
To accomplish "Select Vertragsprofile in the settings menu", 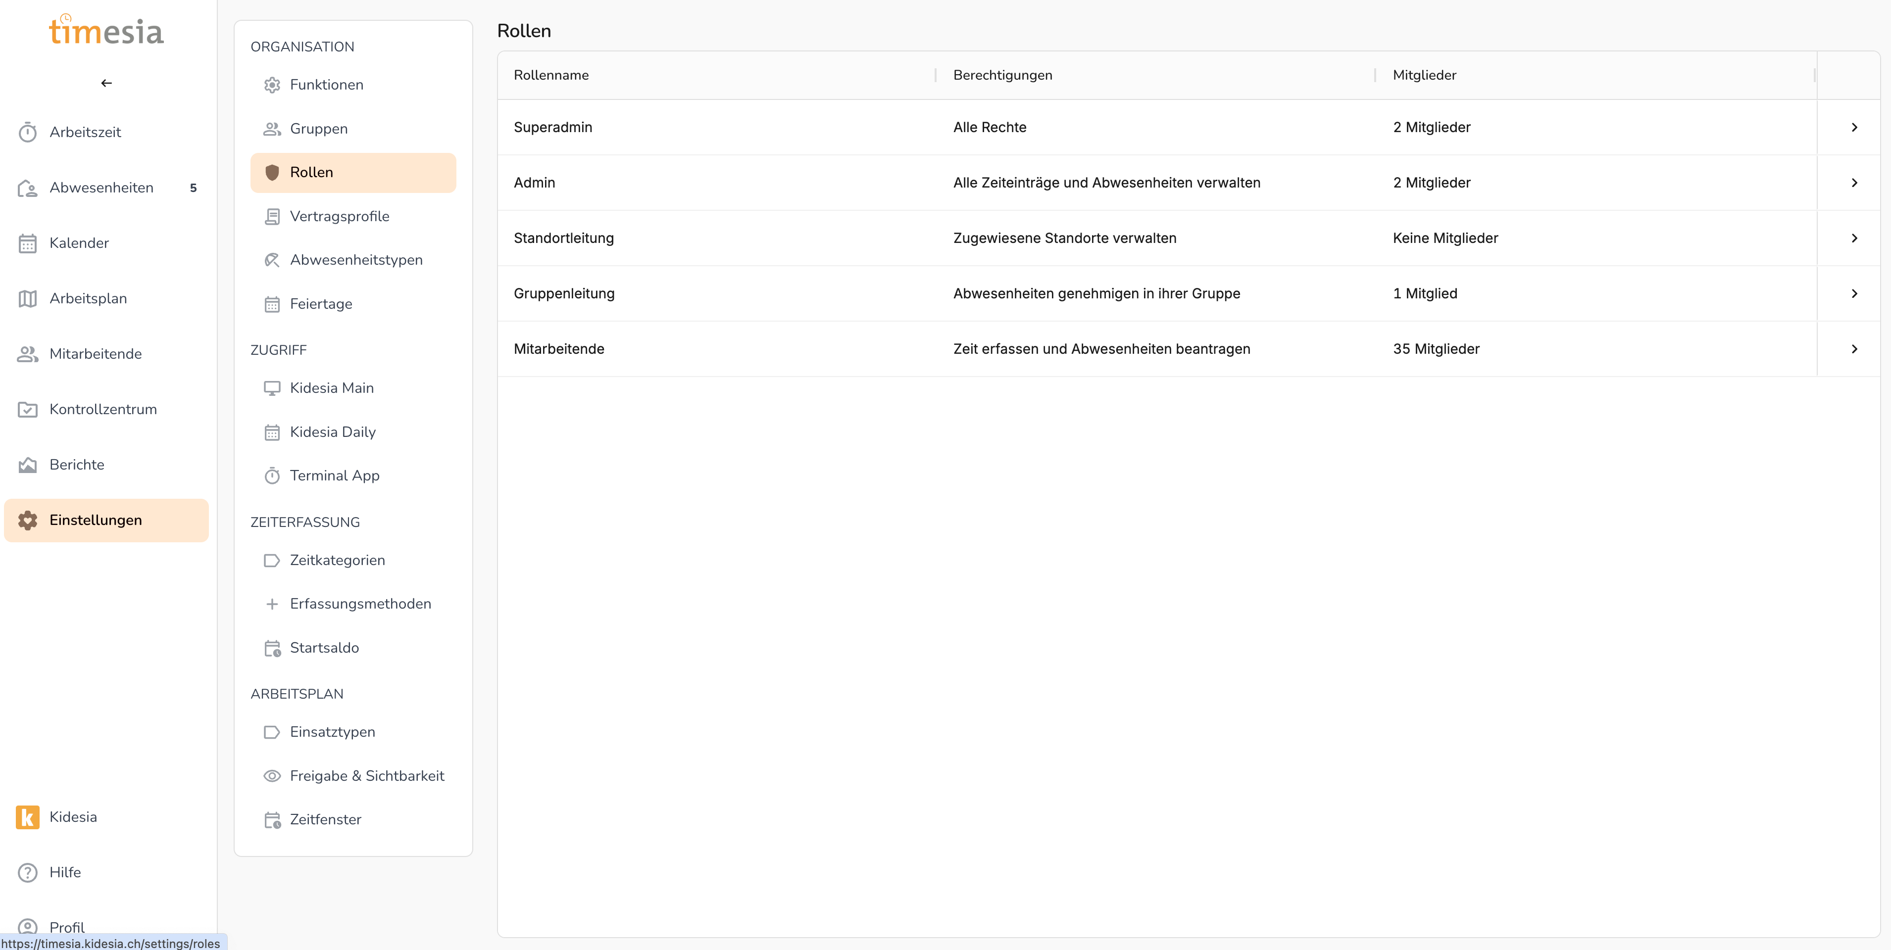I will (x=339, y=216).
